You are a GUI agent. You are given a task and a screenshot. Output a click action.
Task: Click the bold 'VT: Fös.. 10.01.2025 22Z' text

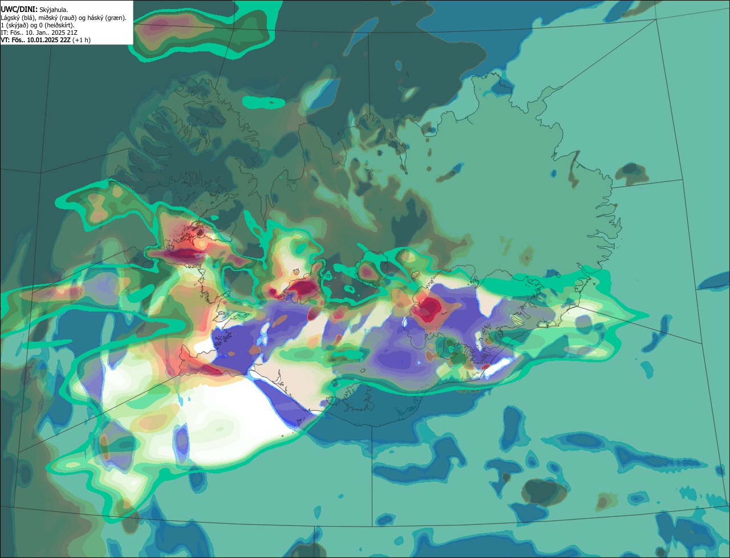(x=35, y=40)
